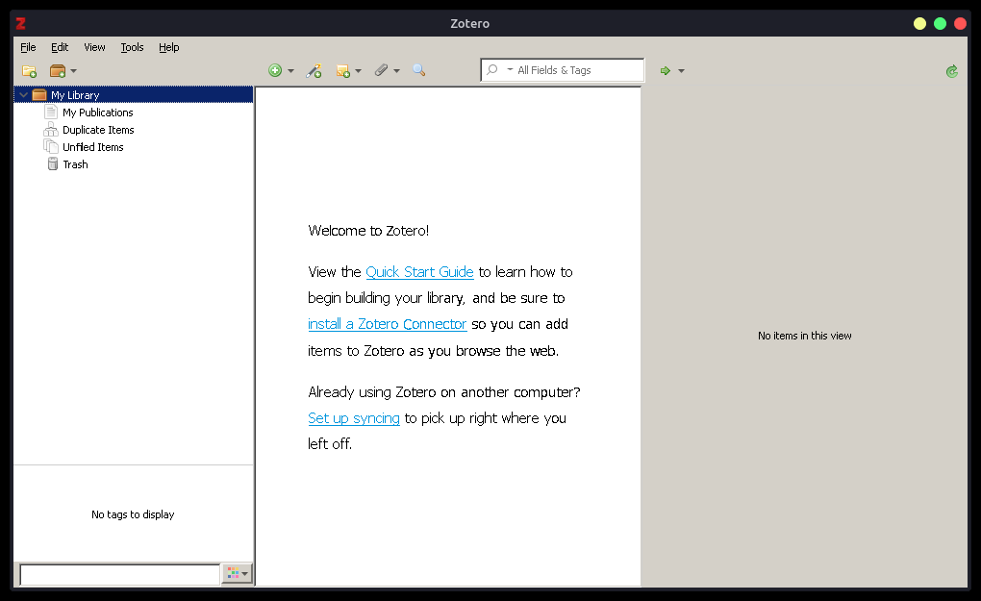The width and height of the screenshot is (981, 601).
Task: Select Trash in the library tree
Action: coord(75,164)
